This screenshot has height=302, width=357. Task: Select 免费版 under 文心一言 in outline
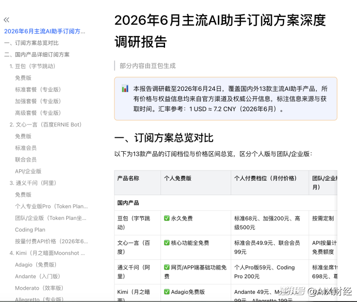[x=23, y=136]
